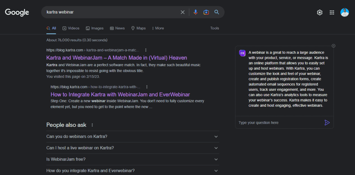Image resolution: width=355 pixels, height=175 pixels.
Task: Open Google settings gear icon
Action: click(319, 12)
